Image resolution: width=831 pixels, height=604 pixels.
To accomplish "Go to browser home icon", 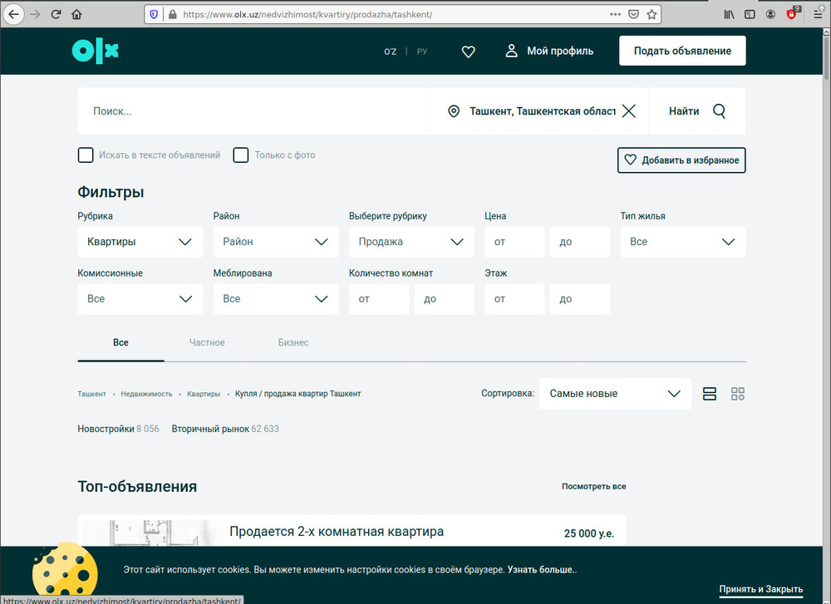I will pos(76,14).
